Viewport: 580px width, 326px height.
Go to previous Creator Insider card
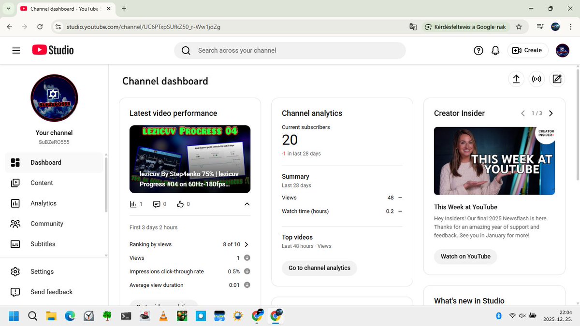coord(522,113)
